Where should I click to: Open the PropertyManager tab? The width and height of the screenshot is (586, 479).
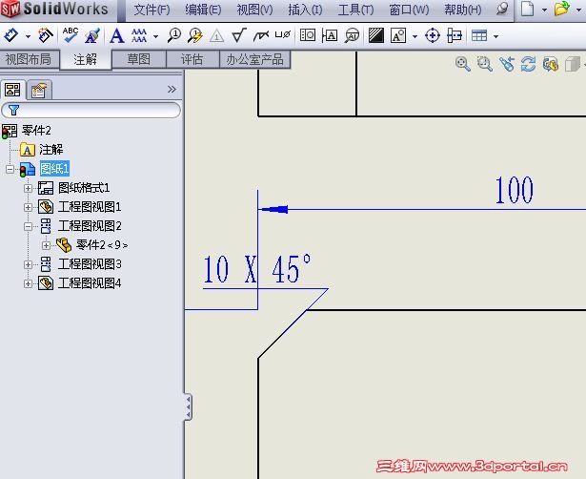pos(39,91)
